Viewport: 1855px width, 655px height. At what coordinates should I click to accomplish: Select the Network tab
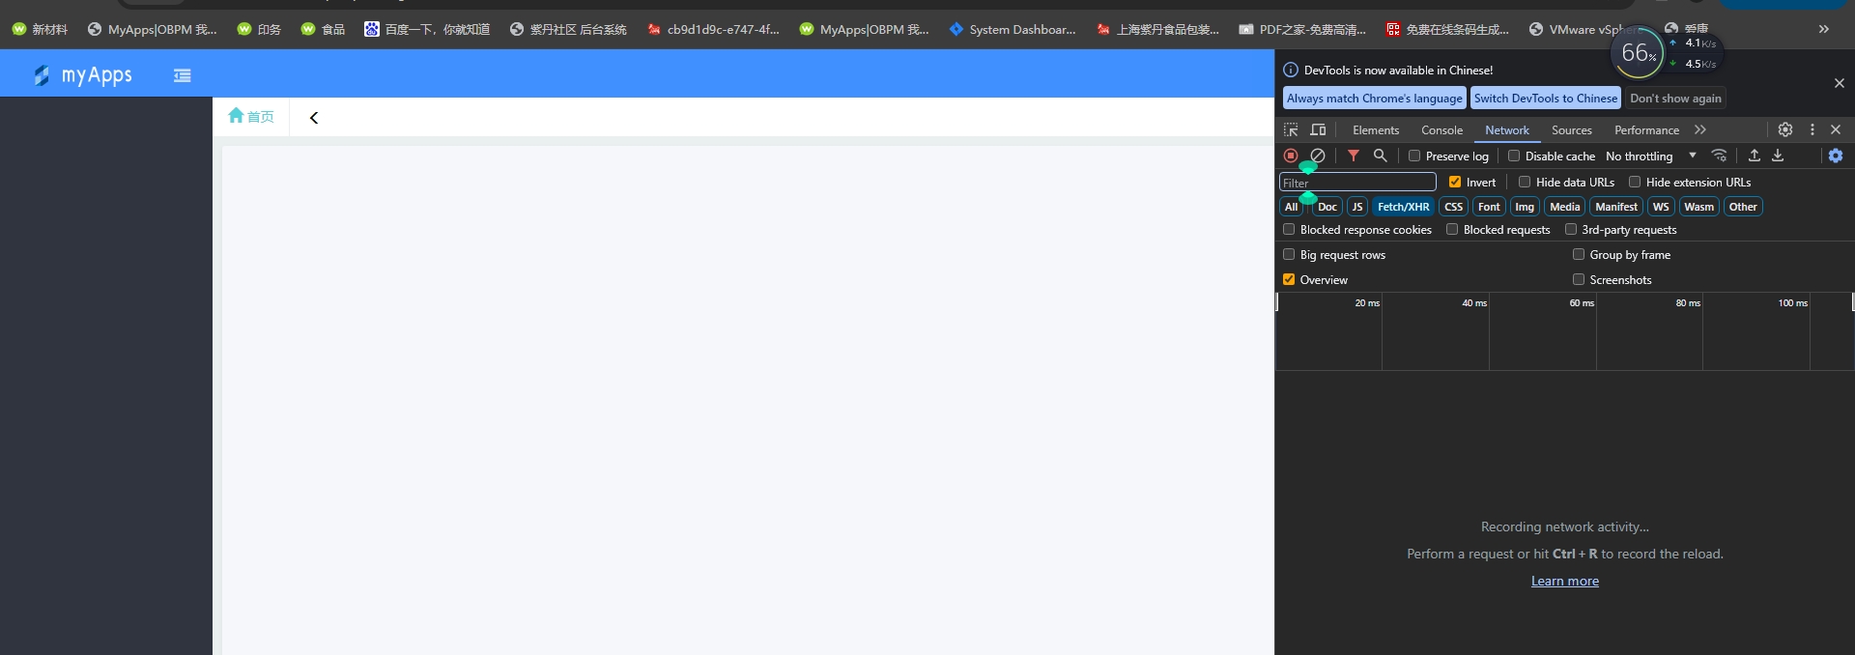click(x=1507, y=130)
